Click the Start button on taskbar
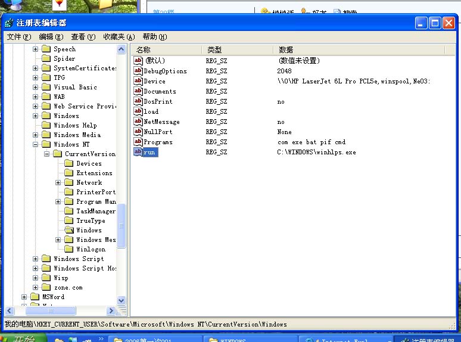461x342 pixels. (23, 339)
